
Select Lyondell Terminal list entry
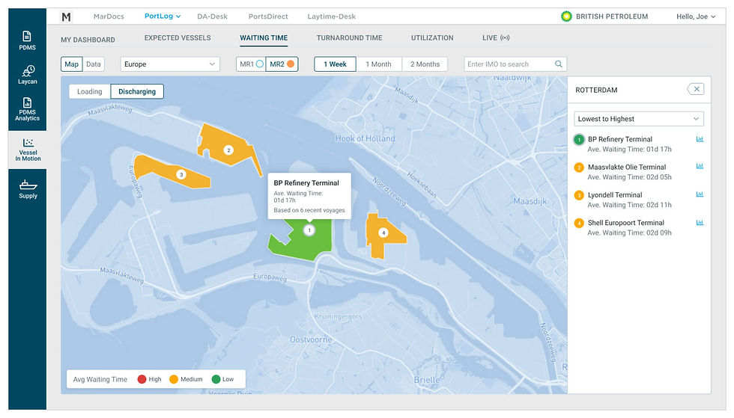639,200
